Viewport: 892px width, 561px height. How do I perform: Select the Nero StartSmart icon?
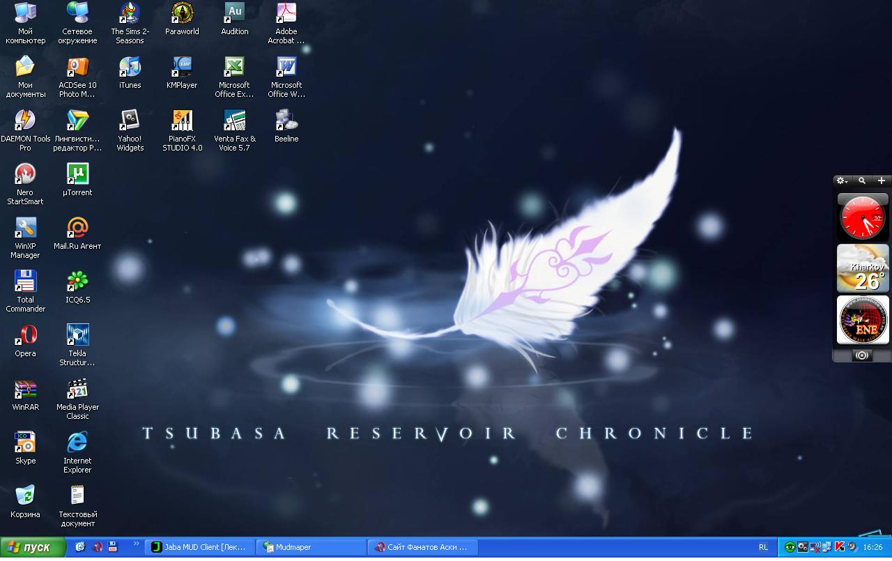[x=25, y=184]
